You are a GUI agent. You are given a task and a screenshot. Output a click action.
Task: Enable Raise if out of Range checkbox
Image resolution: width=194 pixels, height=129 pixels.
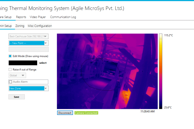coord(10,70)
